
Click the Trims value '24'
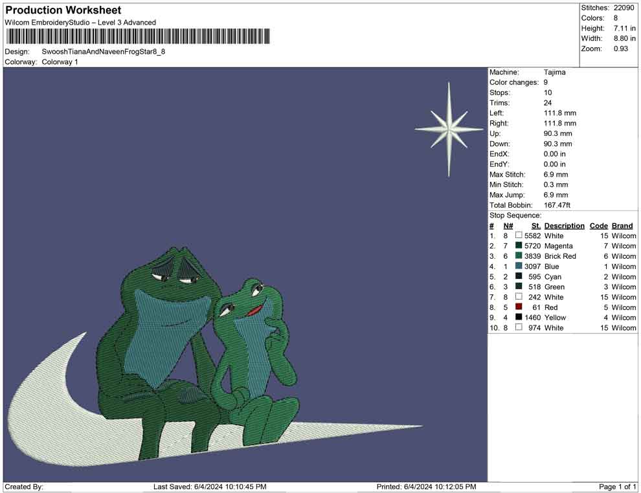coord(548,103)
